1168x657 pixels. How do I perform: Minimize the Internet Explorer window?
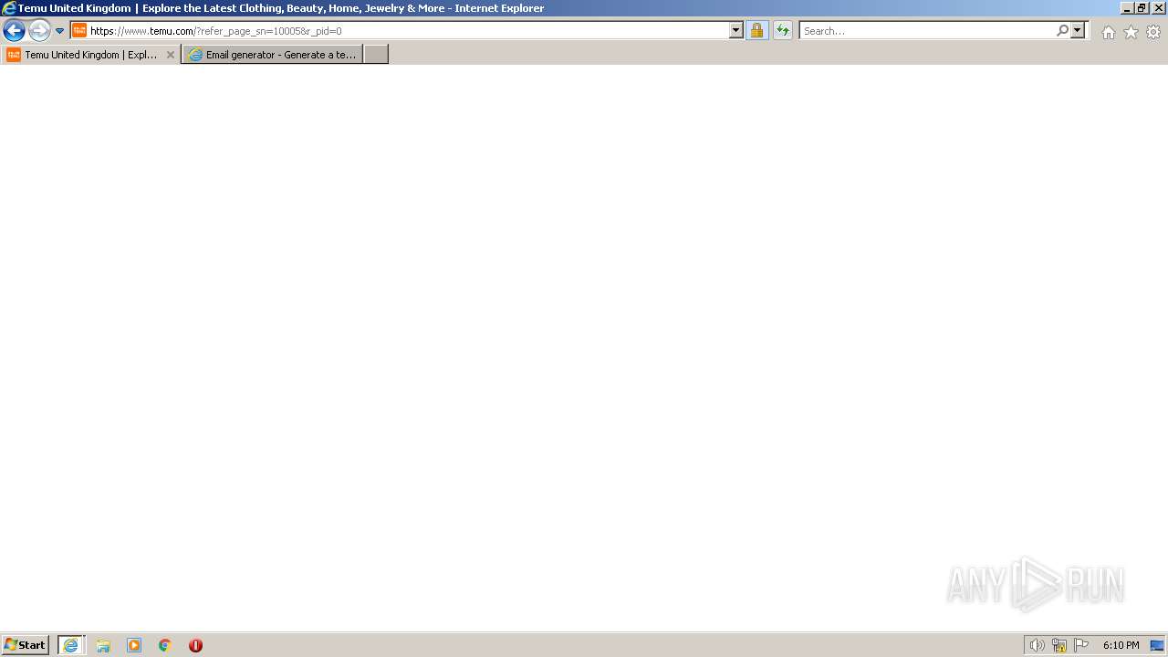pyautogui.click(x=1127, y=8)
